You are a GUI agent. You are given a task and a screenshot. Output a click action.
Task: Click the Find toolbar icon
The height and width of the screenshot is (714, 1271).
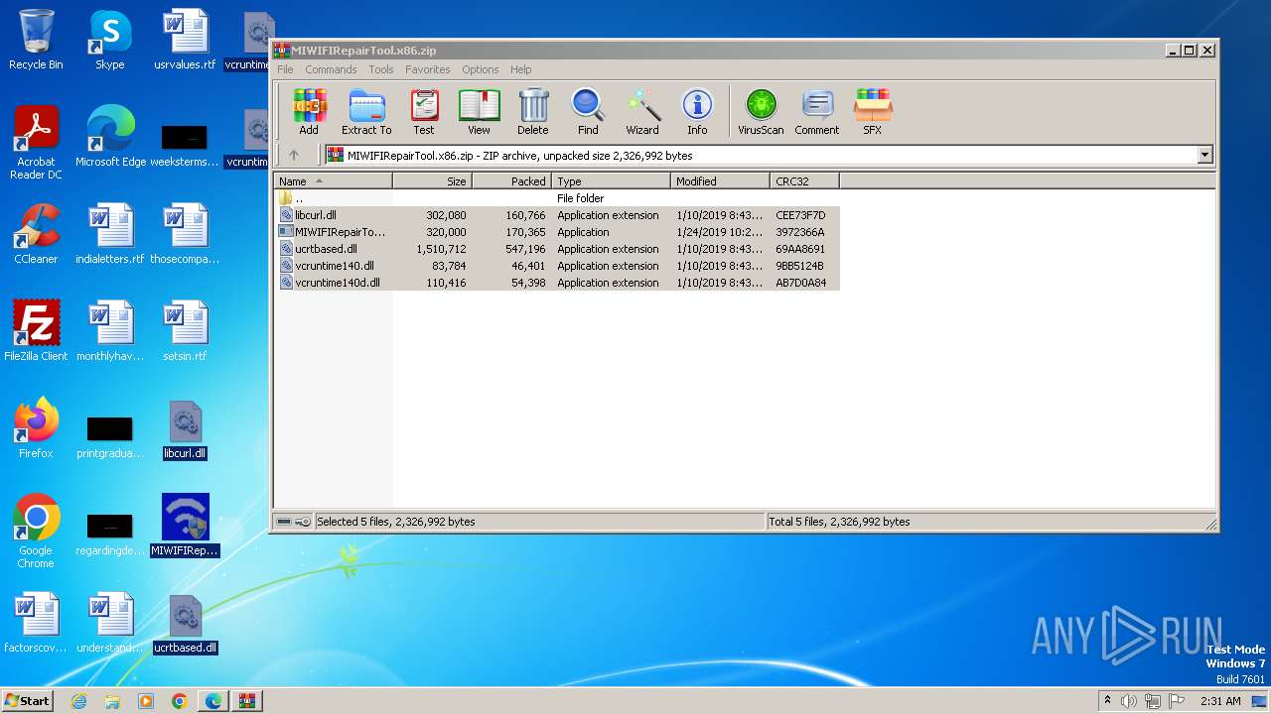coord(588,111)
